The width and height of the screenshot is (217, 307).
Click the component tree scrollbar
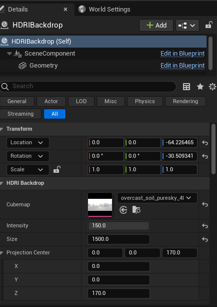210,53
